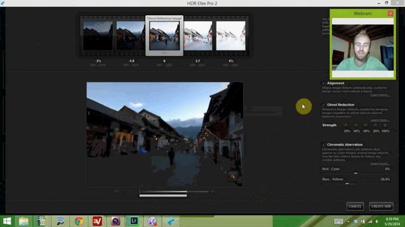The image size is (405, 227).
Task: Set ghost reduction strength to 100%
Action: pyautogui.click(x=385, y=125)
